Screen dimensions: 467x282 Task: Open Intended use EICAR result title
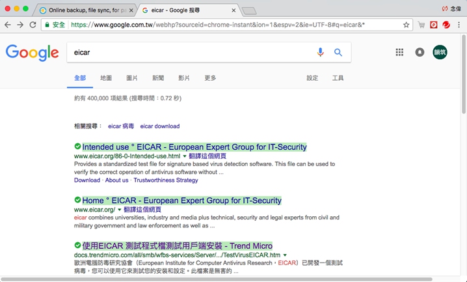194,147
